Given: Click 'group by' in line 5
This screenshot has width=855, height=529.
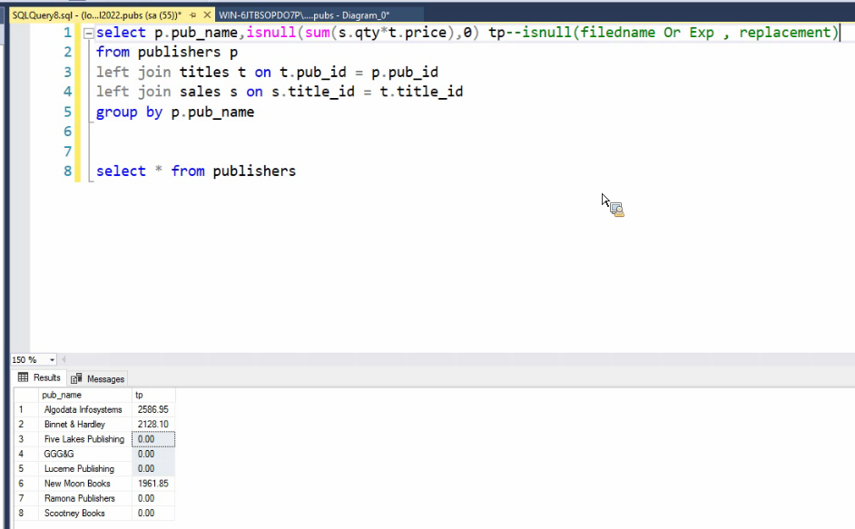Looking at the screenshot, I should point(129,113).
